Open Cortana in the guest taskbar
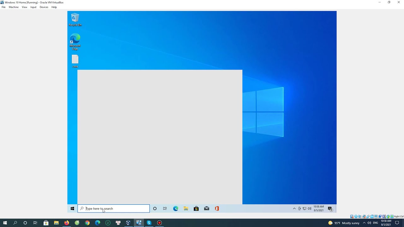Viewport: 404px width, 227px height. click(x=155, y=208)
